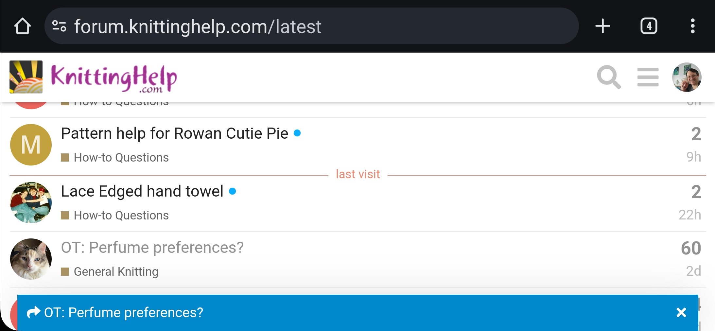Open the user profile avatar menu
This screenshot has width=715, height=331.
click(687, 77)
